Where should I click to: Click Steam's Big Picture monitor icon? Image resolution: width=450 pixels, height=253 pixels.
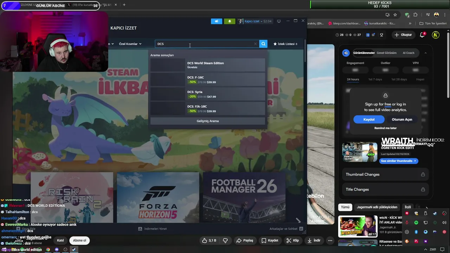click(x=279, y=21)
